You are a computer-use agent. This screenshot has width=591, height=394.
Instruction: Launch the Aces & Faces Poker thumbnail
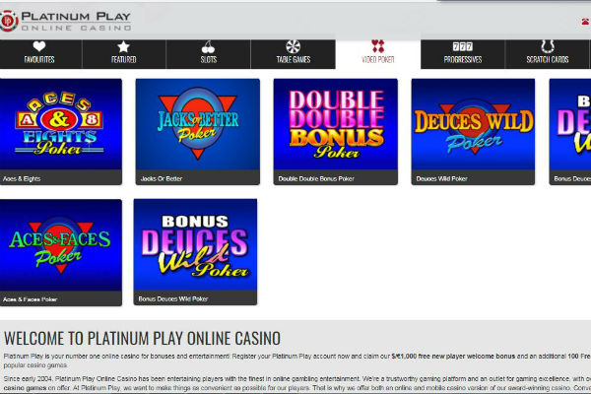click(61, 245)
